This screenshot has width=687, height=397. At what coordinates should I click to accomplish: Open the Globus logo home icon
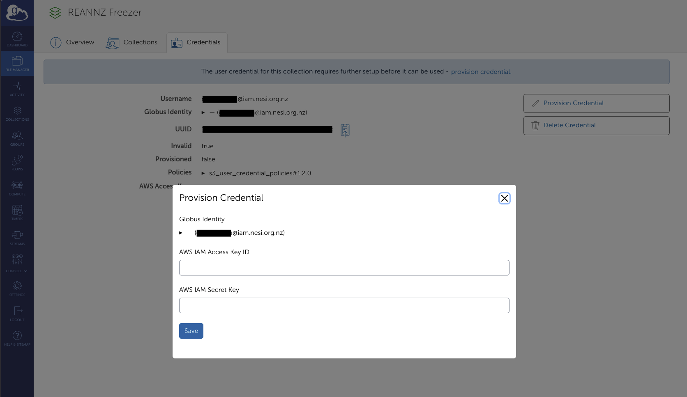click(x=17, y=13)
